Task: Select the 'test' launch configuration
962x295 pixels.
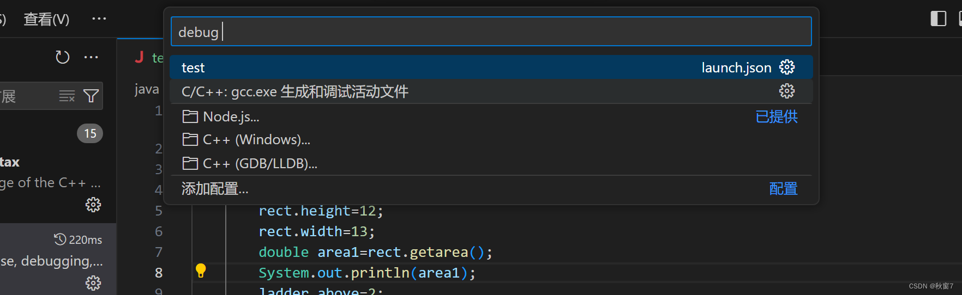Action: pos(491,67)
